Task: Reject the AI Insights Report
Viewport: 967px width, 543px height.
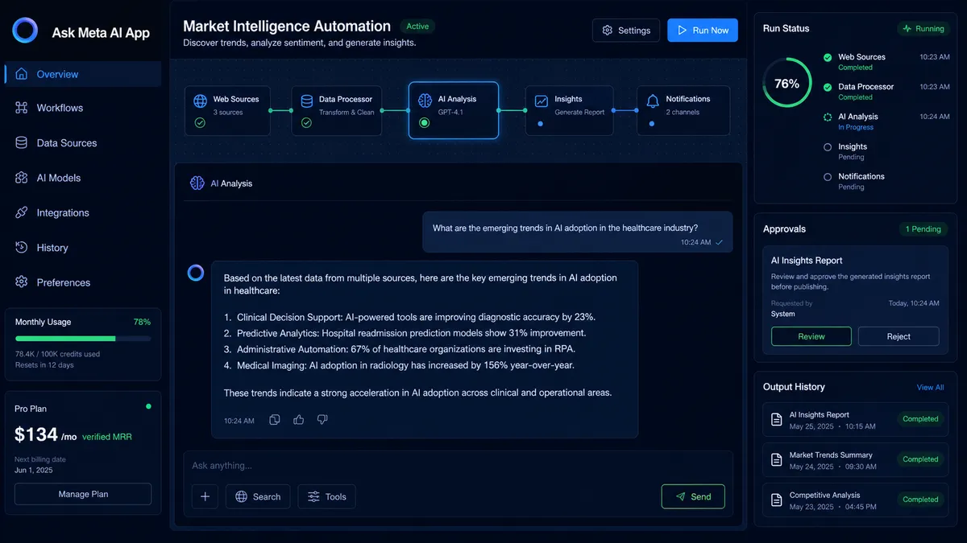Action: (899, 336)
